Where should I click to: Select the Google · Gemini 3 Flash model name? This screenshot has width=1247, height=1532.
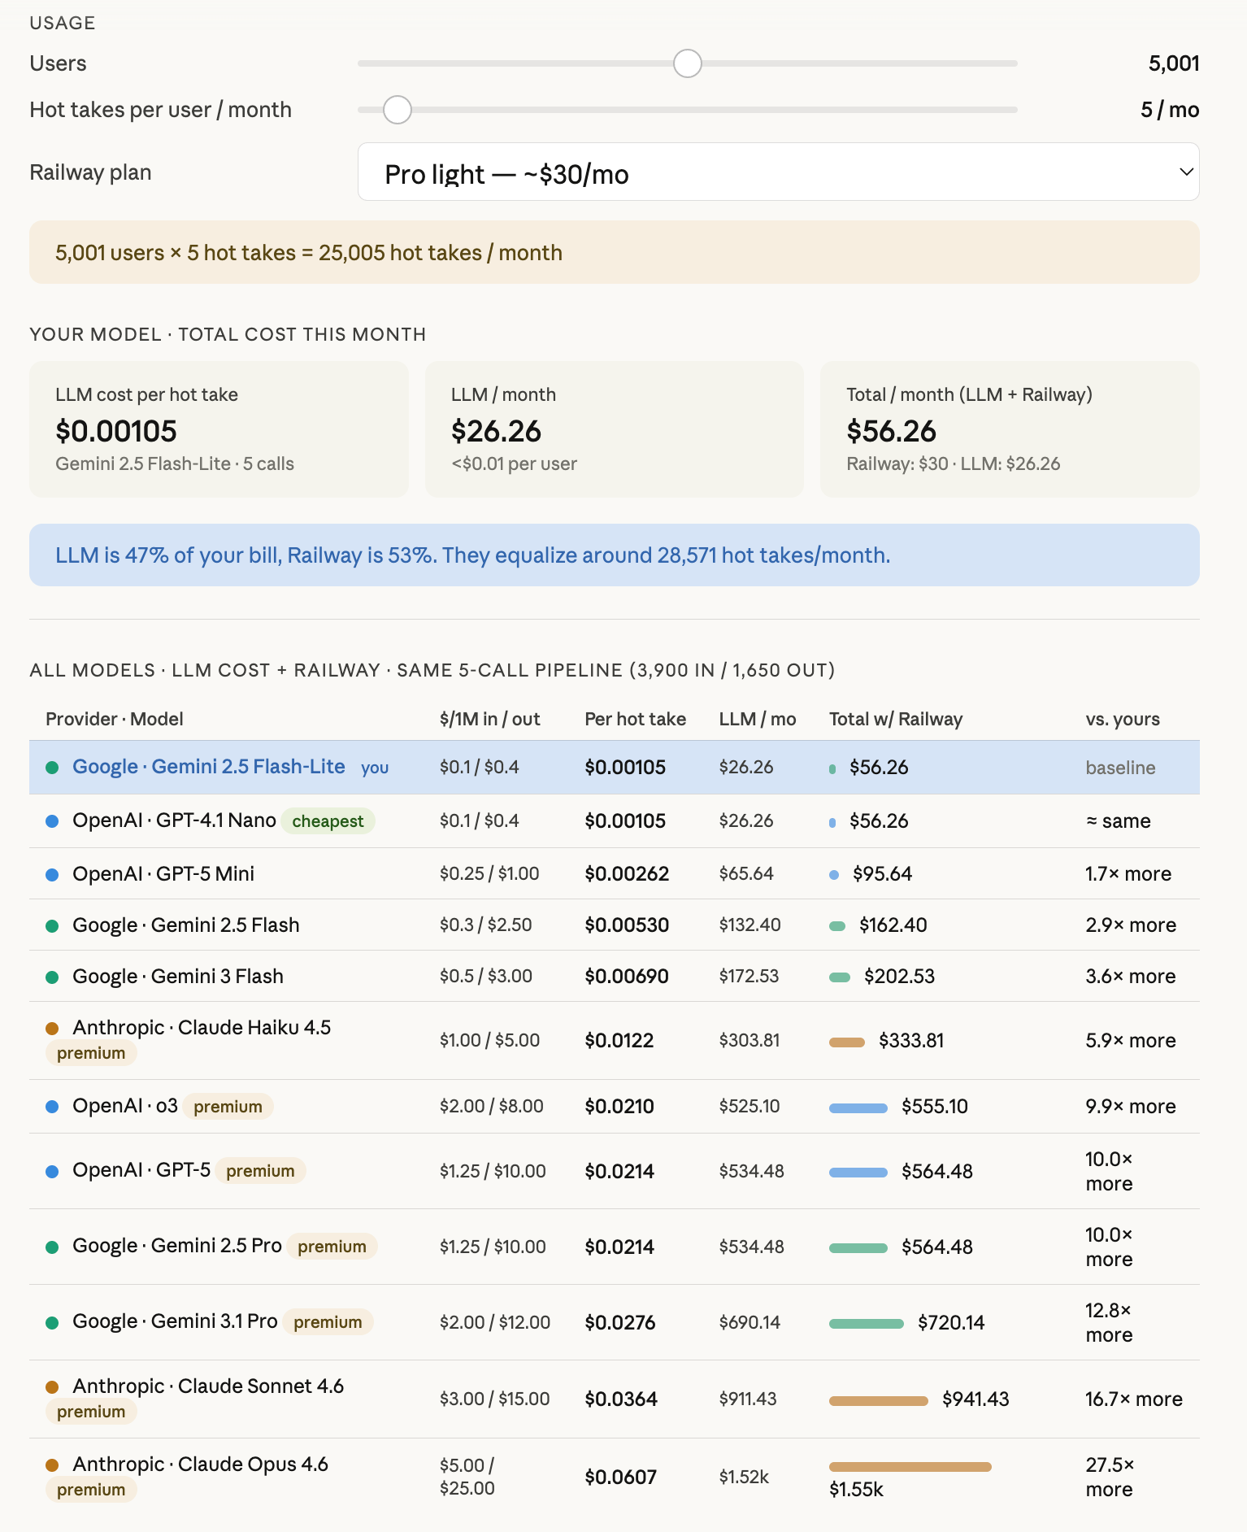click(x=178, y=977)
